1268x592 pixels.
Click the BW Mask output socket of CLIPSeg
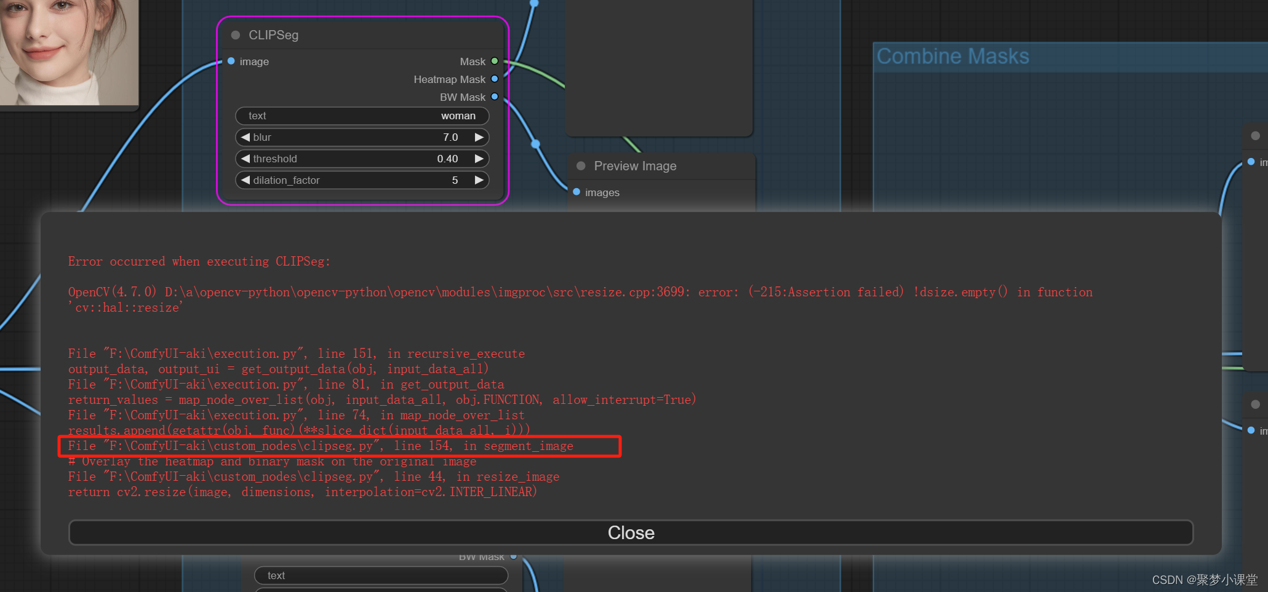click(x=495, y=97)
